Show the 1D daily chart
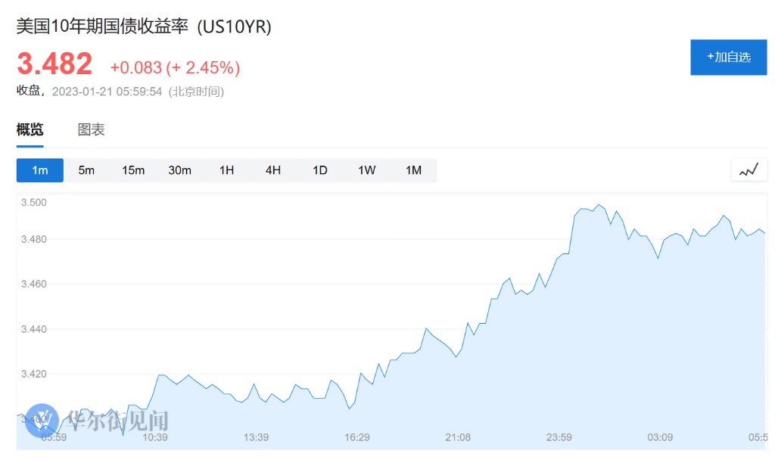This screenshot has width=775, height=463. click(320, 170)
